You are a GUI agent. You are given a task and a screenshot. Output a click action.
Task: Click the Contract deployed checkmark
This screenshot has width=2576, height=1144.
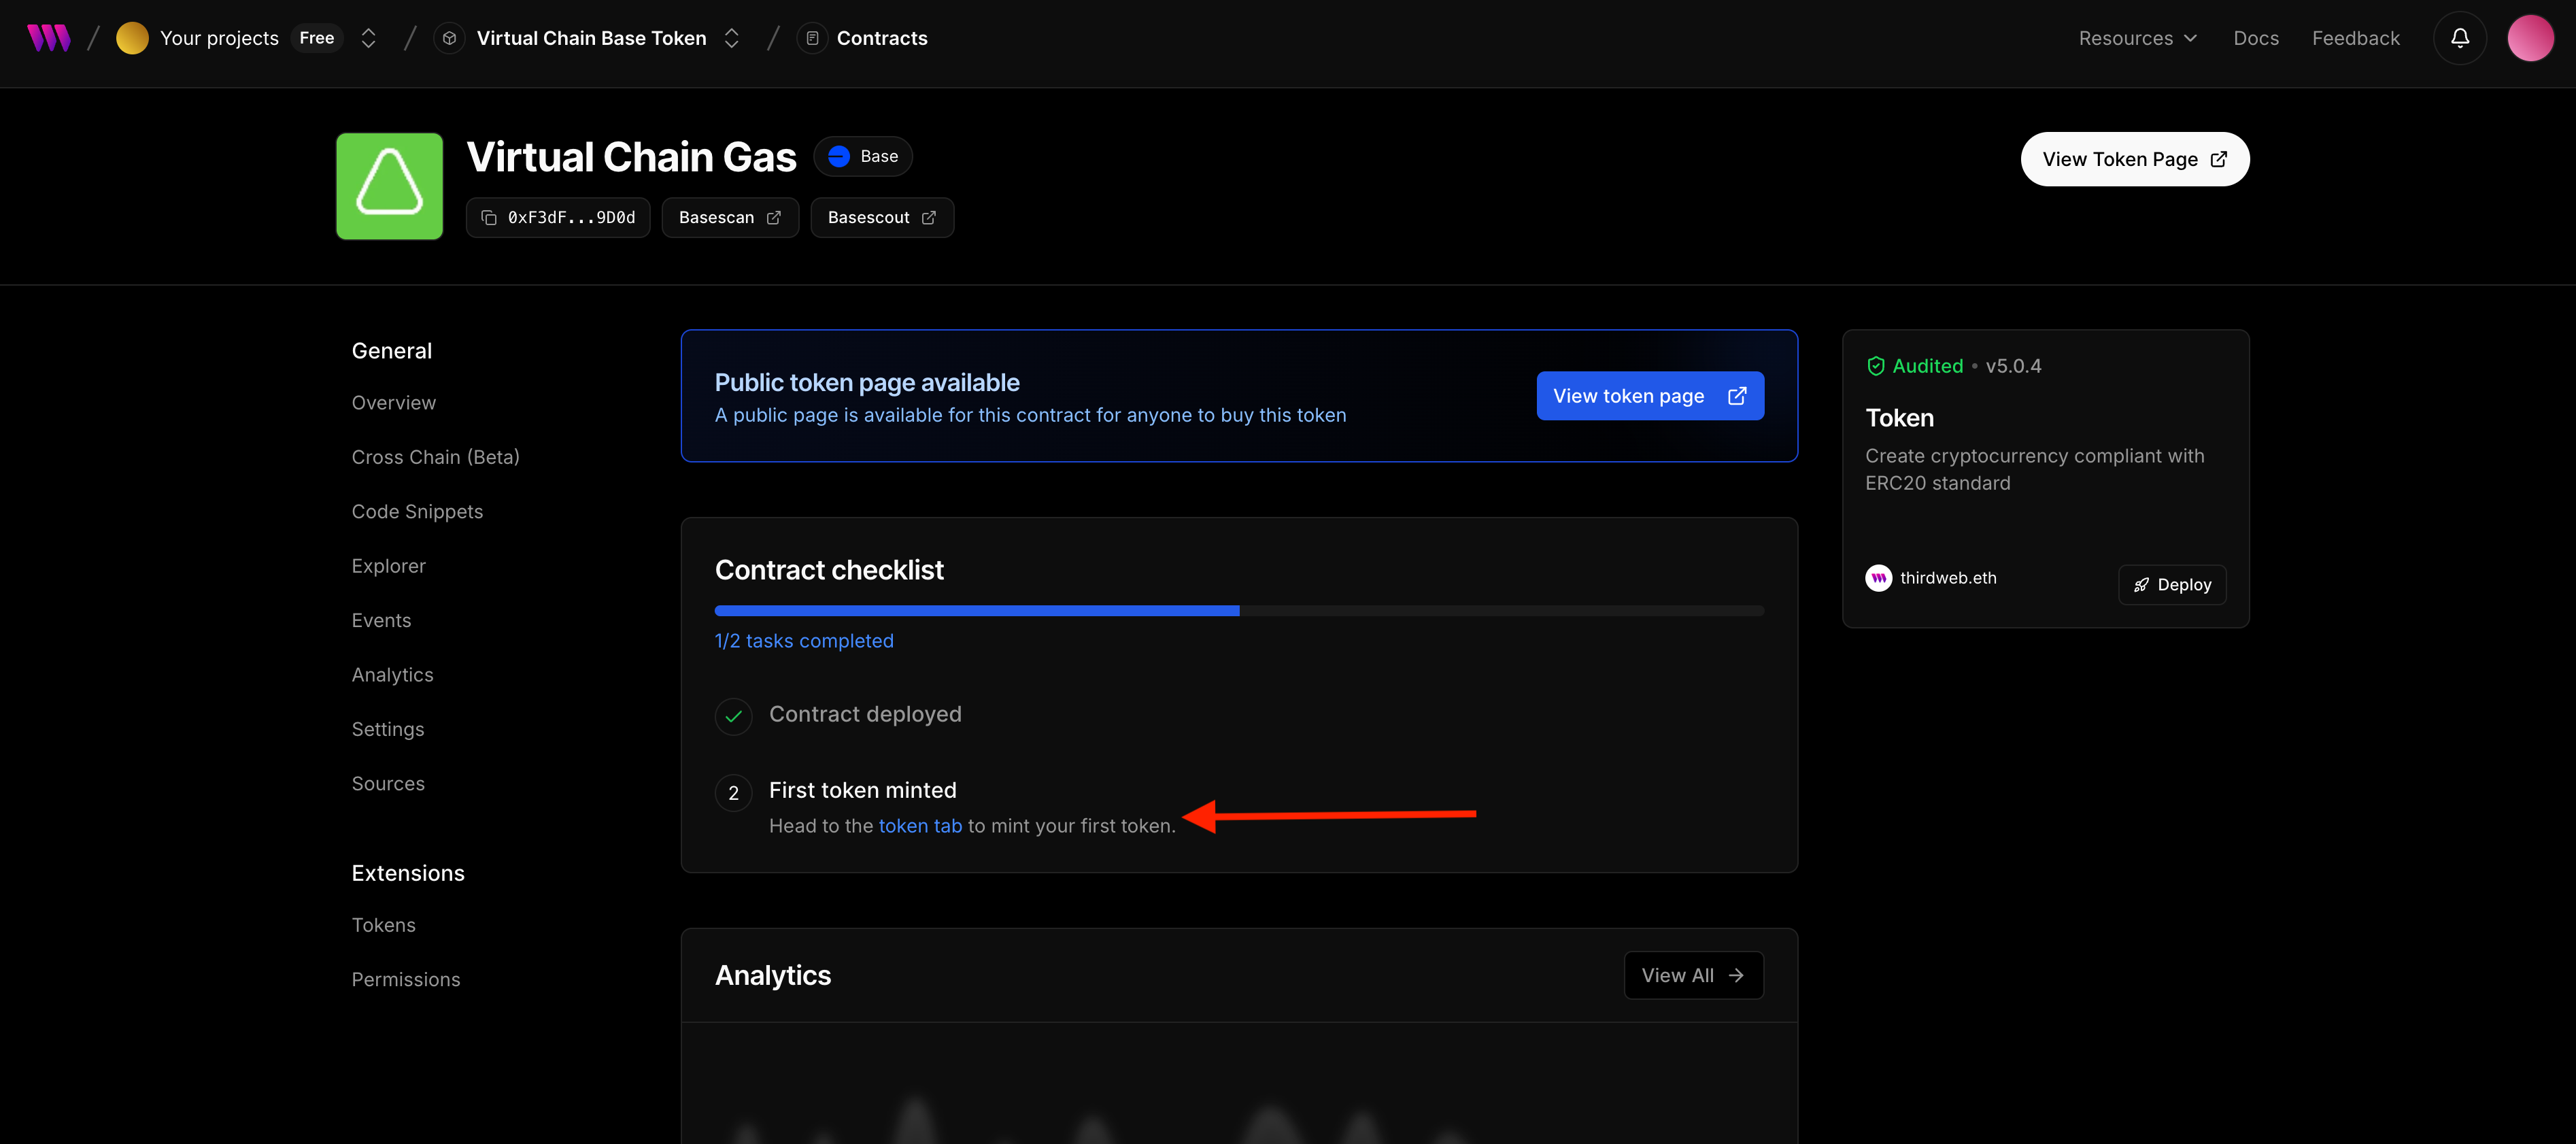(733, 716)
